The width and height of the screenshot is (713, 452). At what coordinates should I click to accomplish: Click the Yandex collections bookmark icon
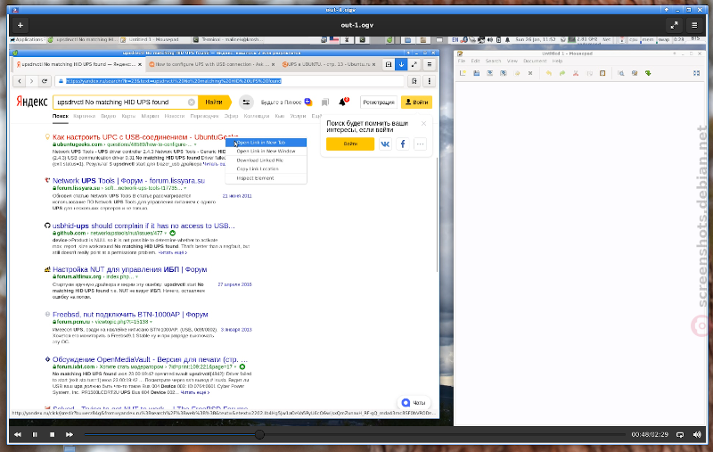[325, 103]
